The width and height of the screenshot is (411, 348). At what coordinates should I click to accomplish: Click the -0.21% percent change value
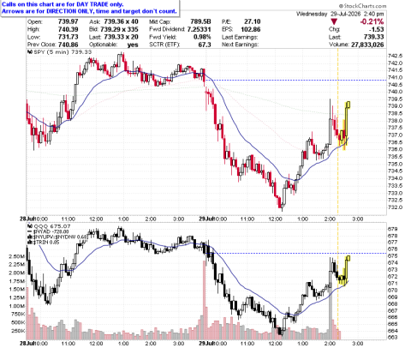coord(372,21)
